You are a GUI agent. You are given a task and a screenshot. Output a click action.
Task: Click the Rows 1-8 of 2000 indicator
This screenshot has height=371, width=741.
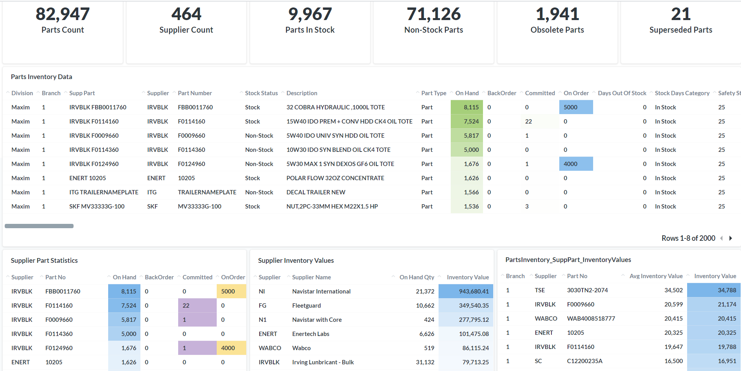pos(688,238)
